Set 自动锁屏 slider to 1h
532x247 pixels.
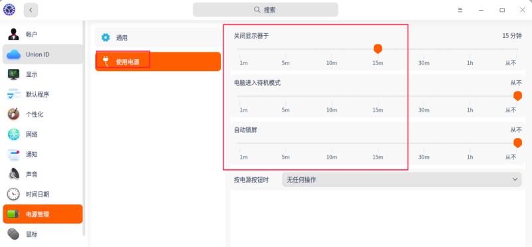(x=470, y=157)
